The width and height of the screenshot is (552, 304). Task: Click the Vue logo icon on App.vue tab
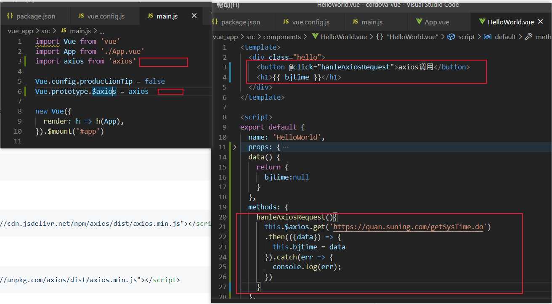[419, 22]
